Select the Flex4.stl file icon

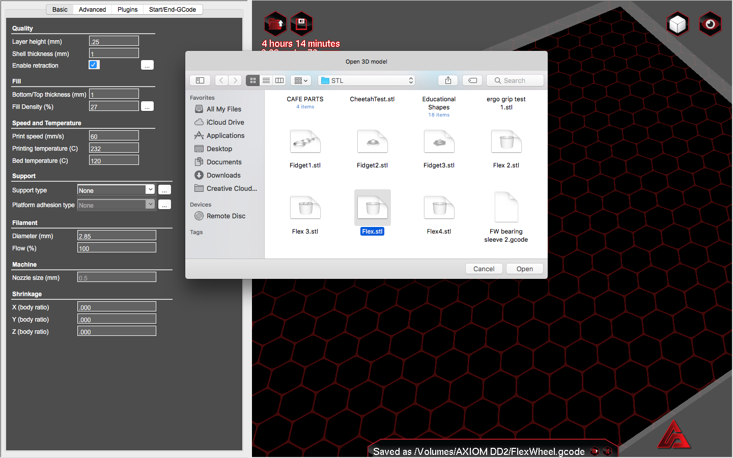[439, 208]
